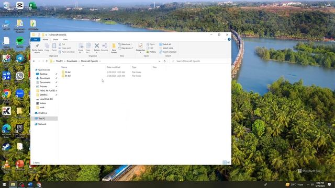Click the Back navigation arrow
The height and width of the screenshot is (188, 335).
coord(34,61)
